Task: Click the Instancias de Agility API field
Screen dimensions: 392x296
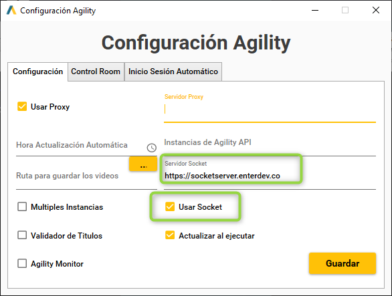Action: [270, 144]
